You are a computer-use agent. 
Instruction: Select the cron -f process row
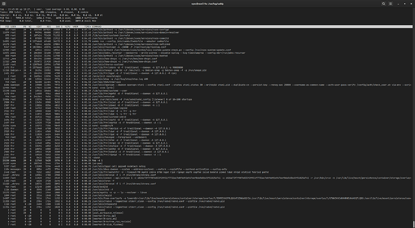pyautogui.click(x=206, y=181)
